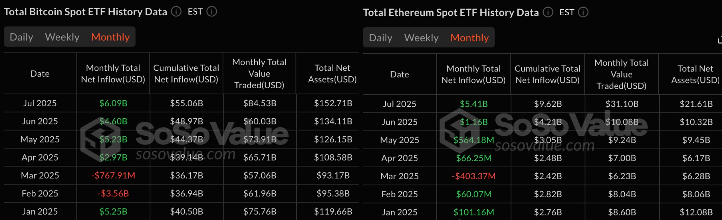Click Ethereum Mar 2025 outflow -$403.37M

(474, 176)
